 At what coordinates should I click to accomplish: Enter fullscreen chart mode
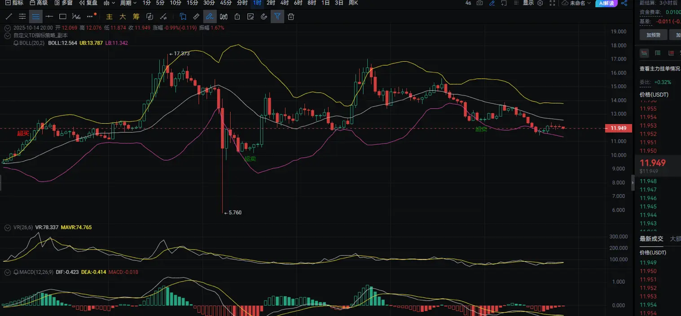552,3
